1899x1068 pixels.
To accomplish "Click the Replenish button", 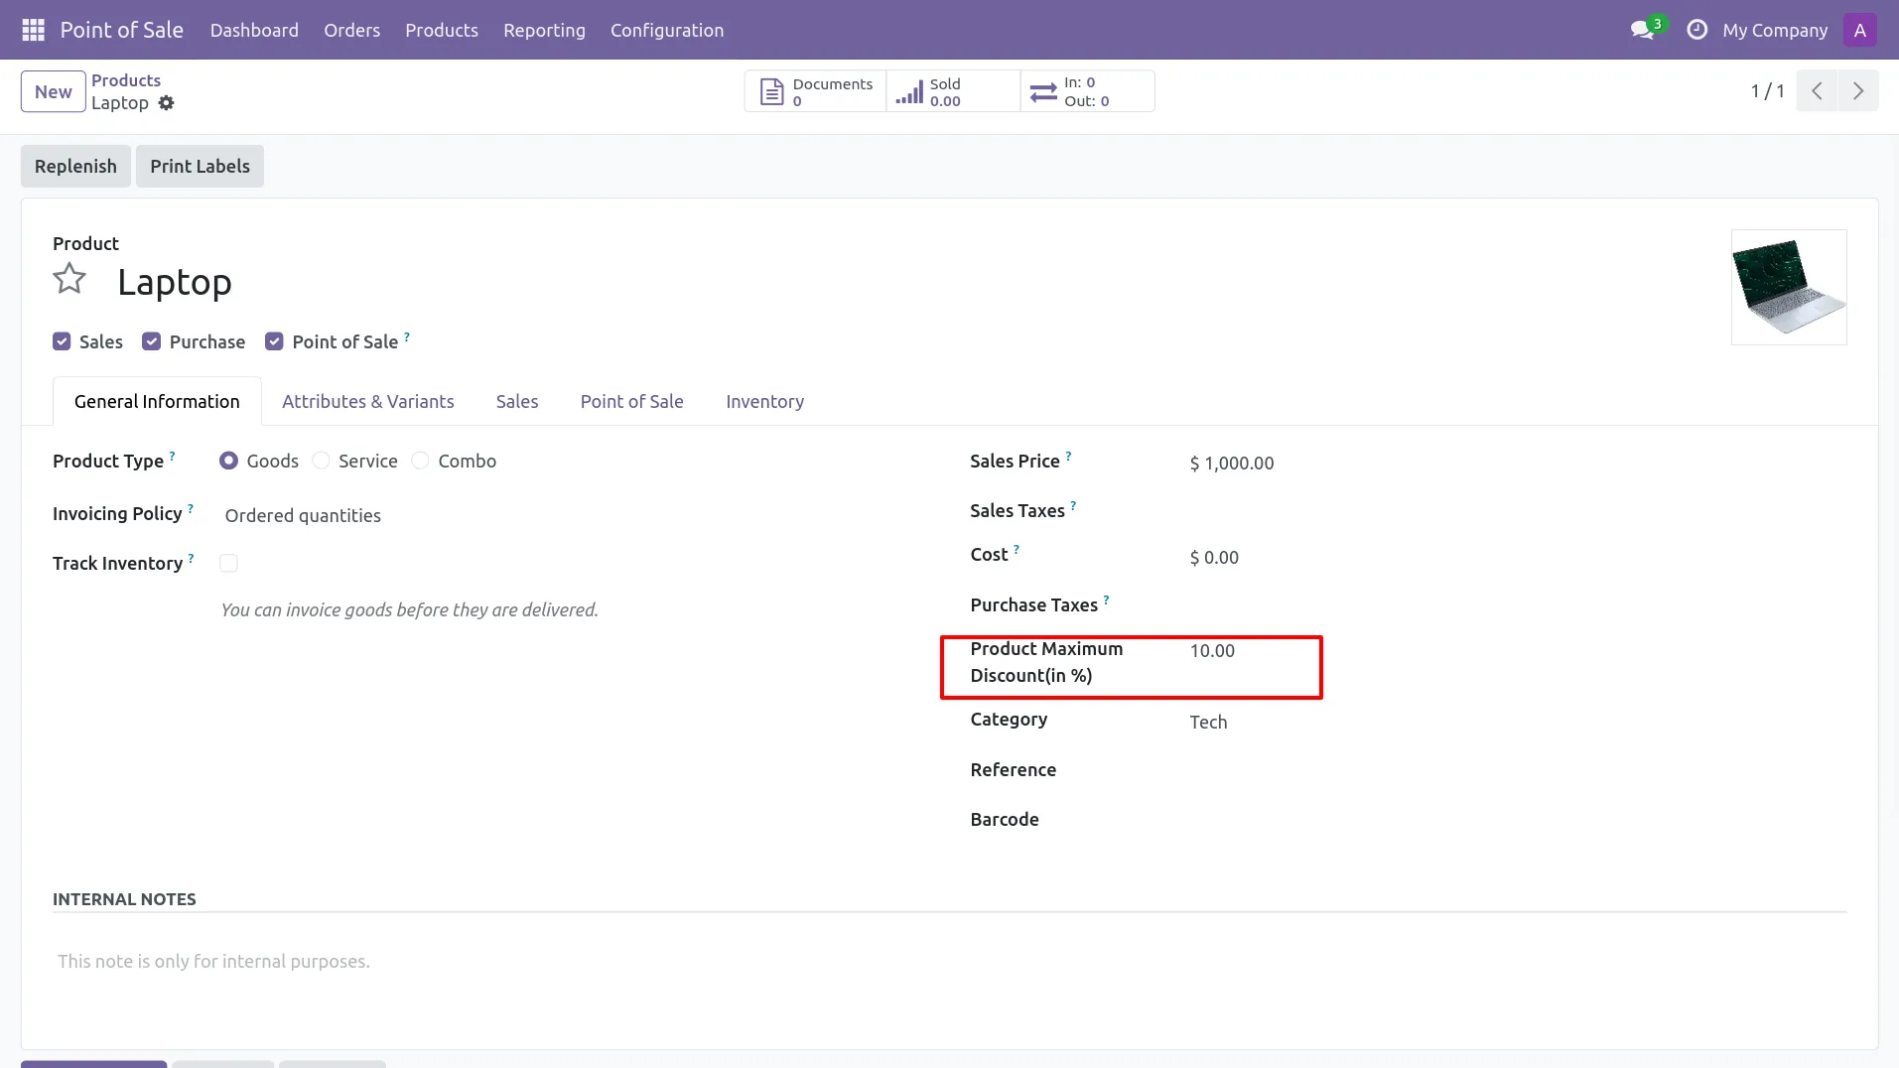I will (x=75, y=166).
